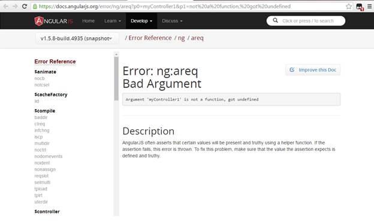Image resolution: width=374 pixels, height=221 pixels.
Task: Open the uterdir error entry
Action: (x=41, y=202)
